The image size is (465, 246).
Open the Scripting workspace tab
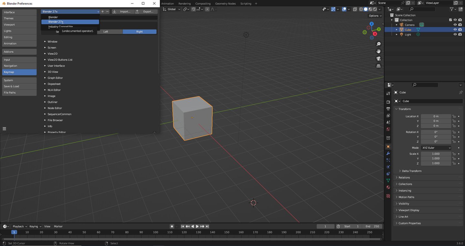pyautogui.click(x=246, y=4)
